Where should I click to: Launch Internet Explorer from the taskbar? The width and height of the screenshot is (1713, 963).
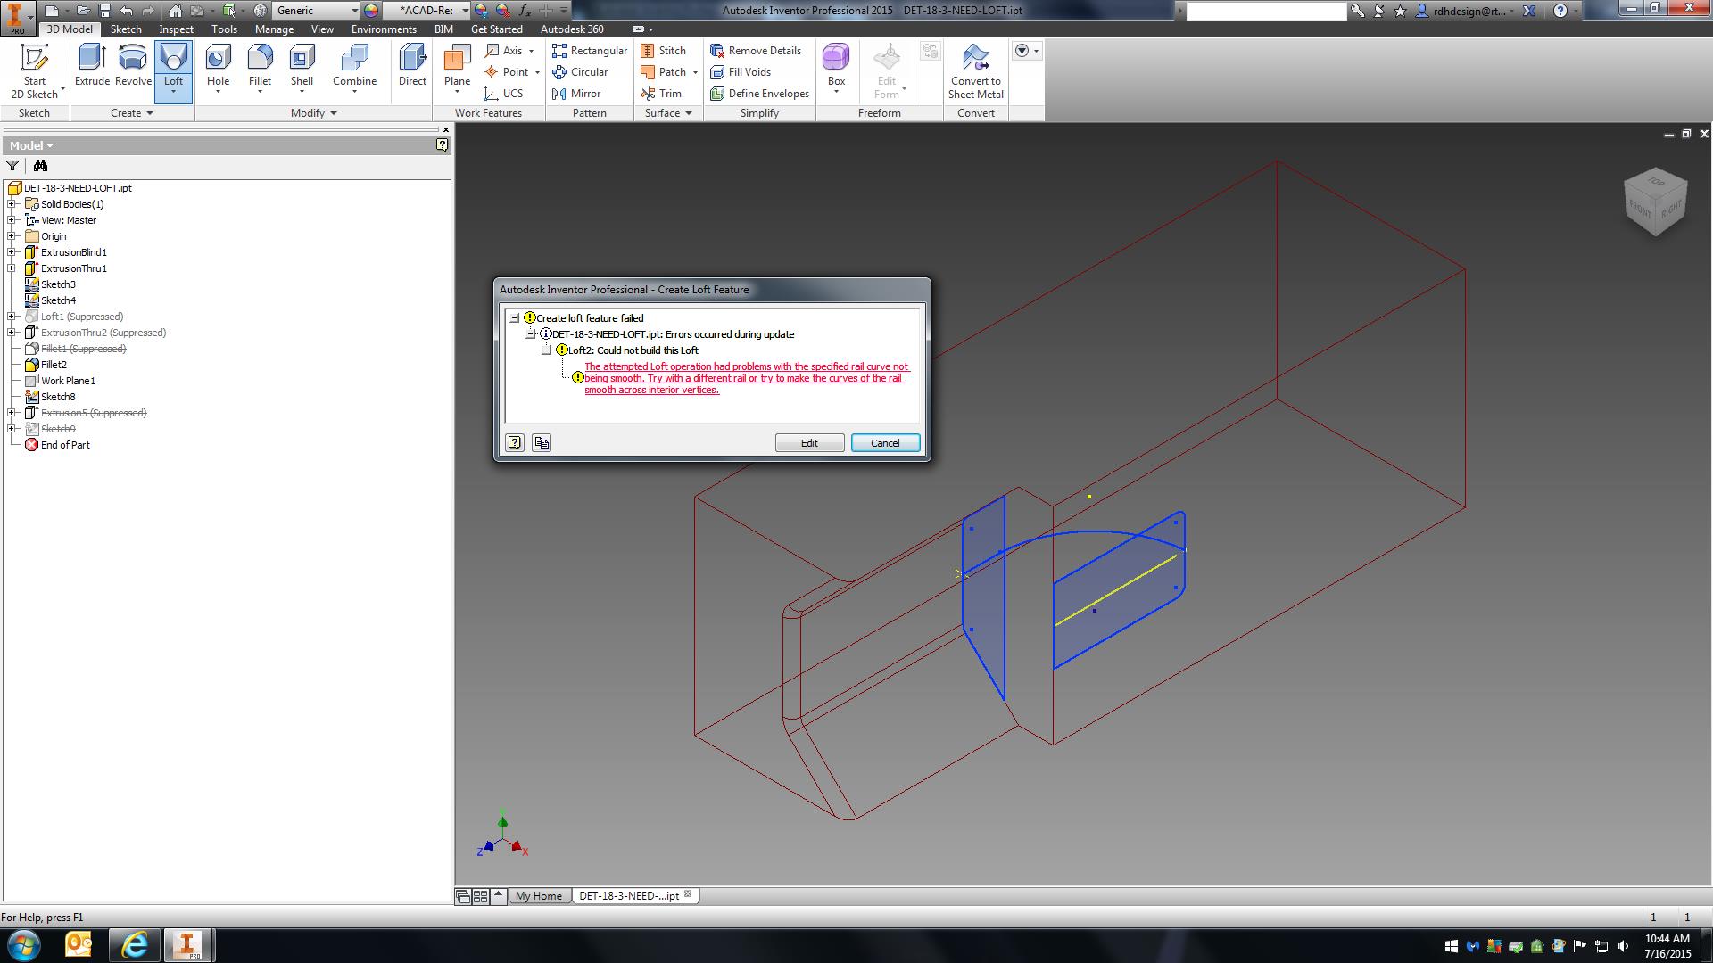(x=134, y=944)
